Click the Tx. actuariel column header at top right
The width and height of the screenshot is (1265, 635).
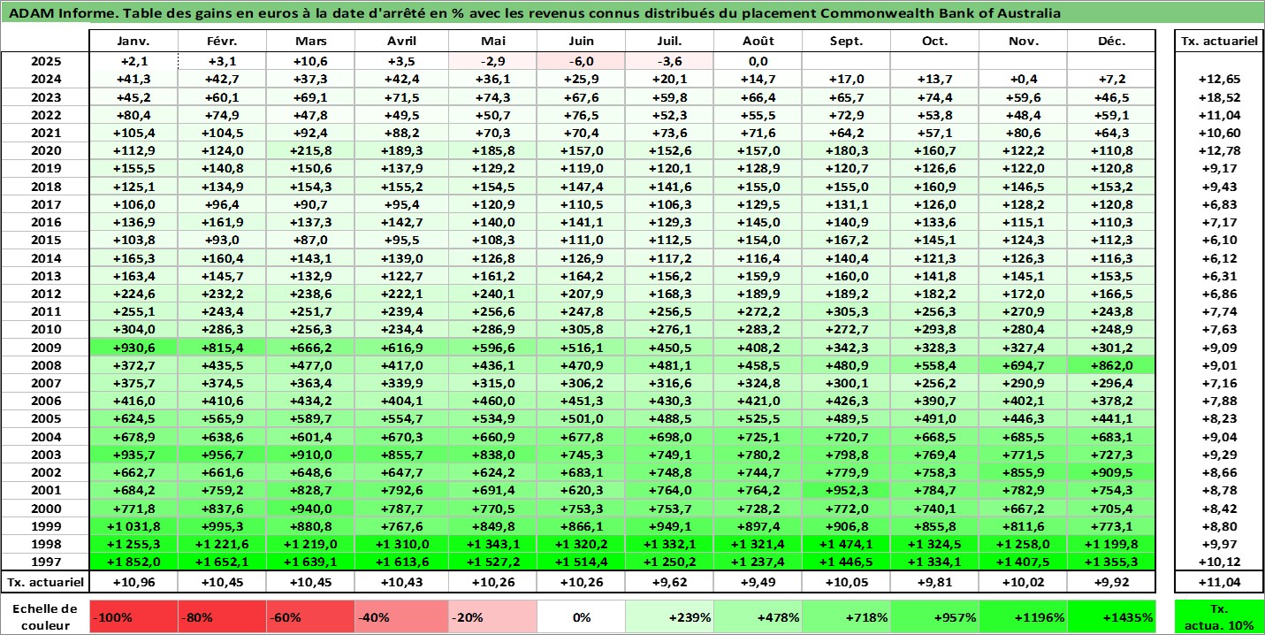[1218, 42]
